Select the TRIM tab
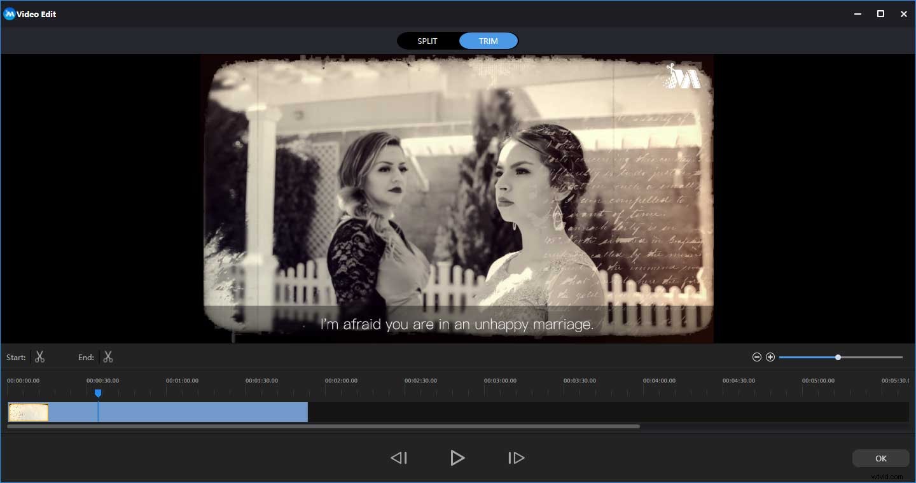 pyautogui.click(x=488, y=40)
